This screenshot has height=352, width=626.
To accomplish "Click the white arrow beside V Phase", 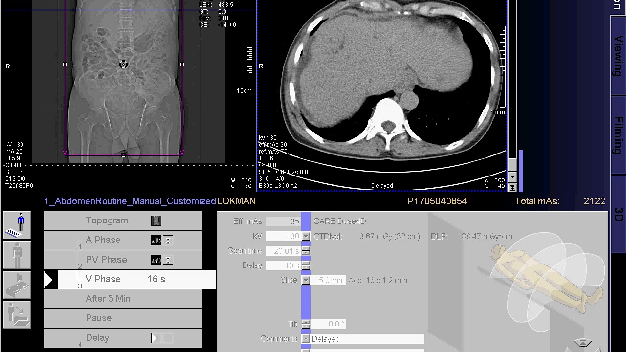I will click(x=48, y=279).
